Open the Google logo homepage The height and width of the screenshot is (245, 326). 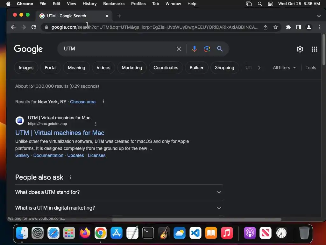[x=28, y=49]
